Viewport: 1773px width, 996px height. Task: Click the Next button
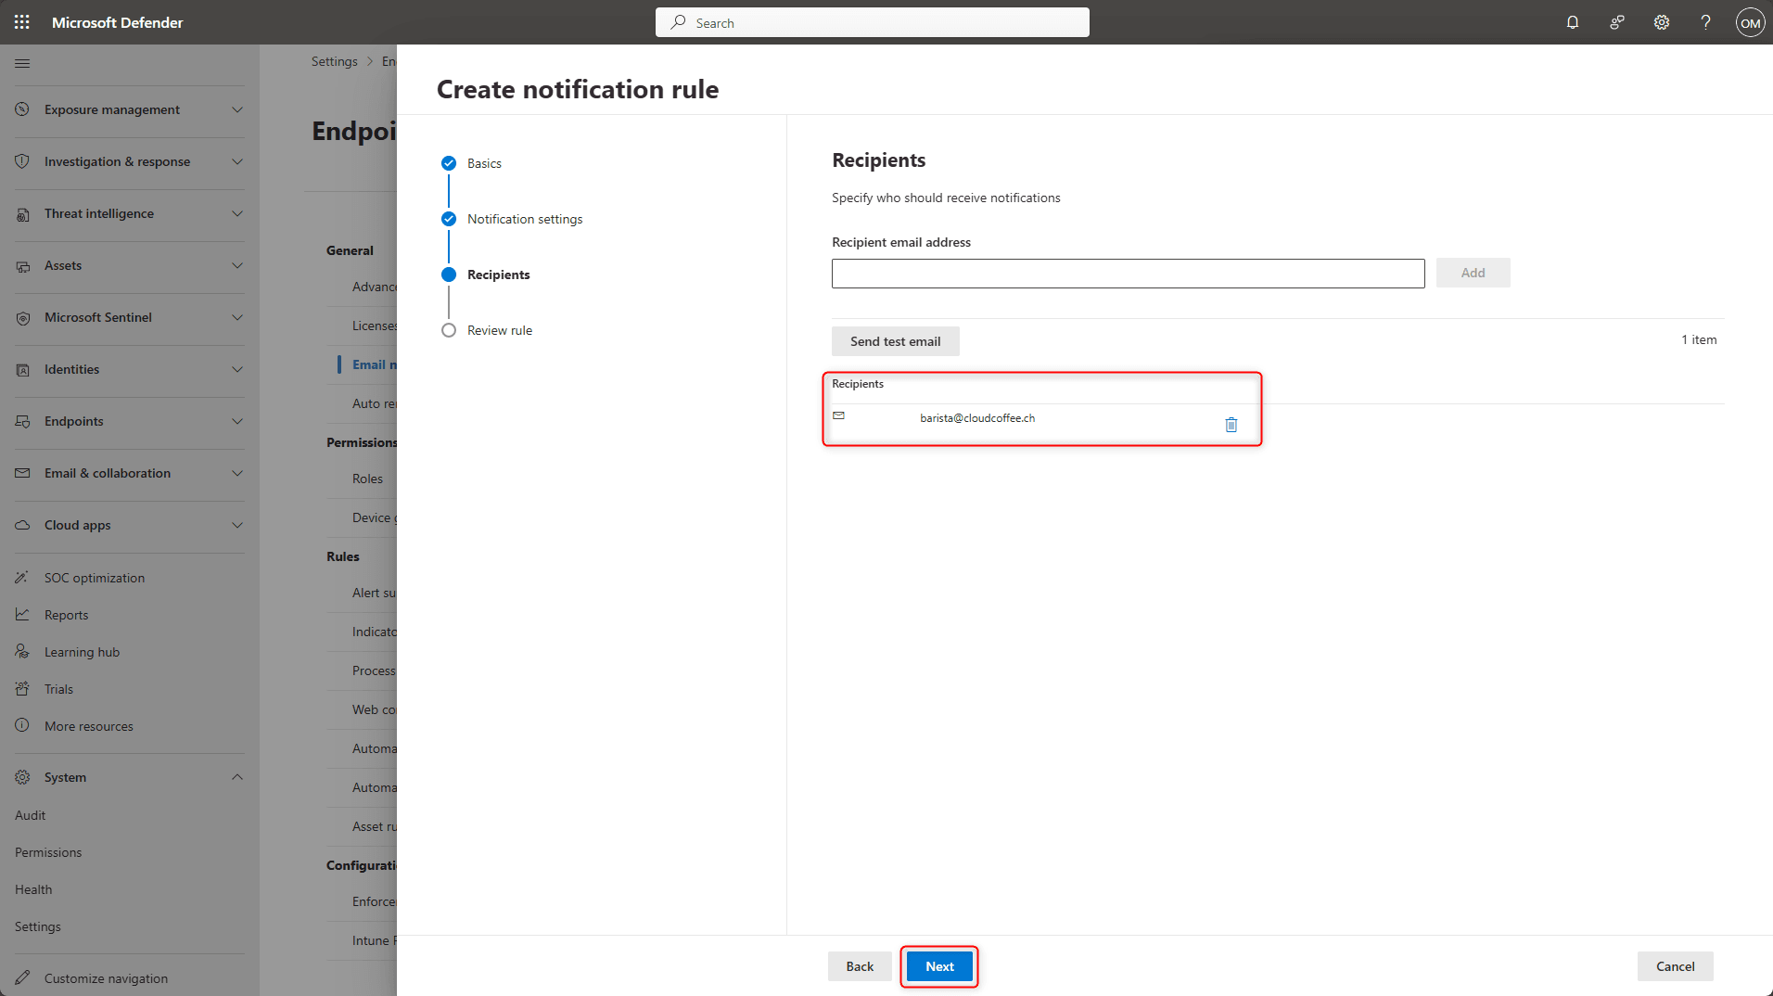938,966
